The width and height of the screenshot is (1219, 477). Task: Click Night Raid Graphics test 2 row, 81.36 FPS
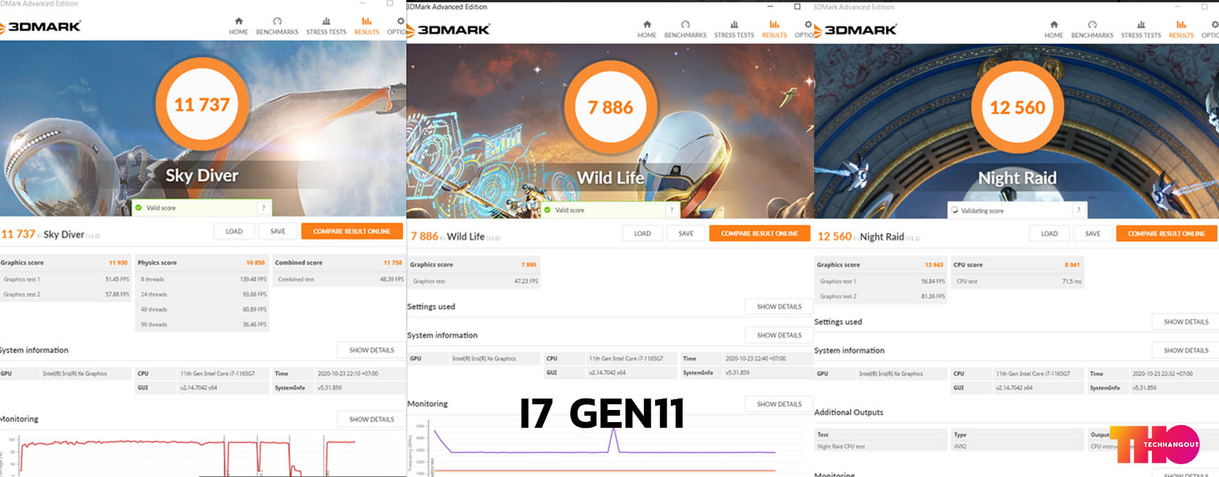[881, 297]
